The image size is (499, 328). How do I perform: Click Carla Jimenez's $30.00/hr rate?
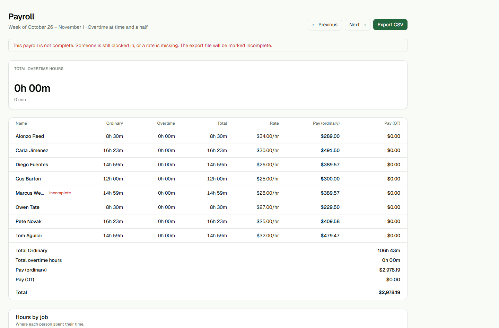tap(268, 150)
